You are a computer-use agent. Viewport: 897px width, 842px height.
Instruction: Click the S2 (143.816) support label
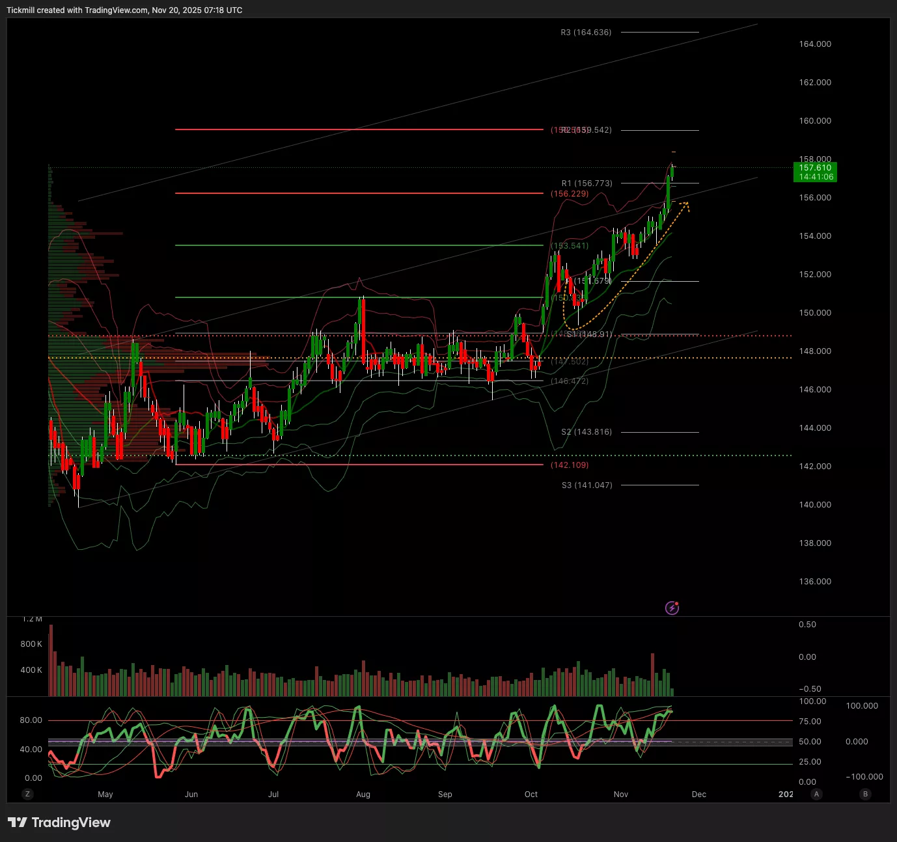click(x=586, y=432)
